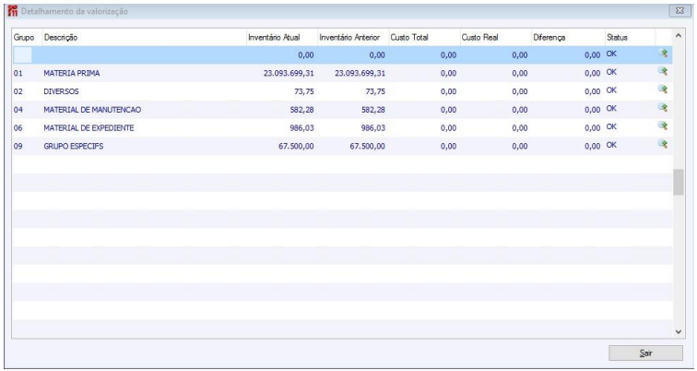Open detail icon for MATERIAL DE EXPEDIENTE row

(663, 126)
